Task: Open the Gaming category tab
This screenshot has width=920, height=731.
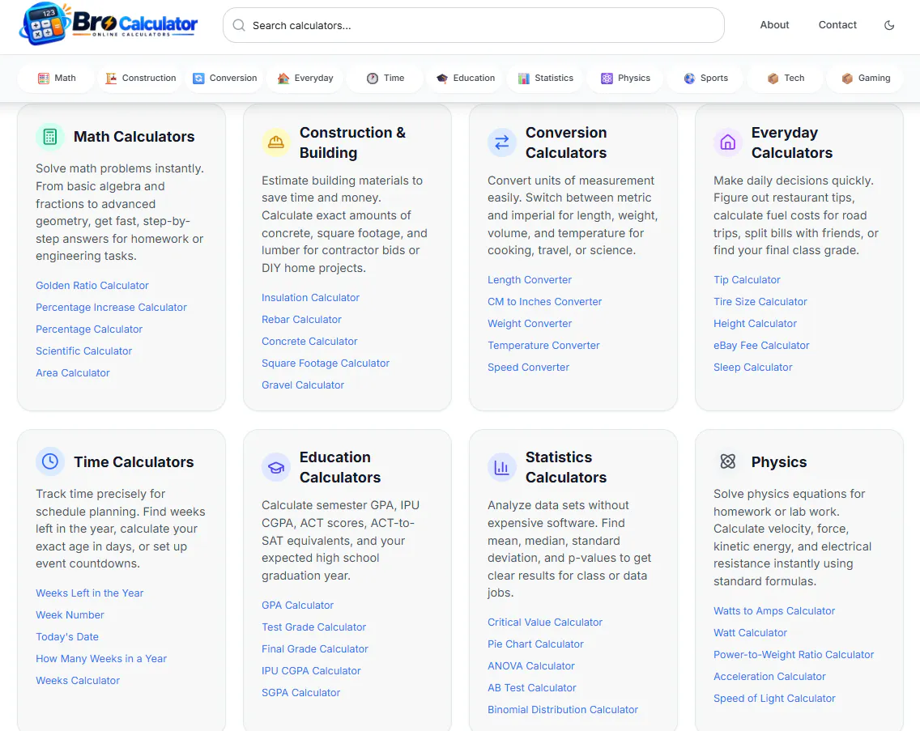Action: [866, 78]
